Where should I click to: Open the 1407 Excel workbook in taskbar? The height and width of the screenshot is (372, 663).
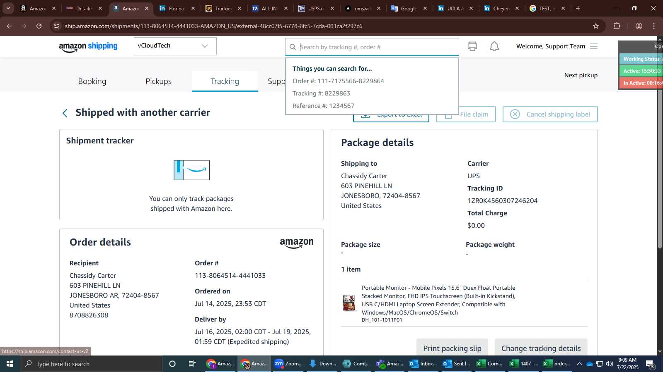click(524, 364)
